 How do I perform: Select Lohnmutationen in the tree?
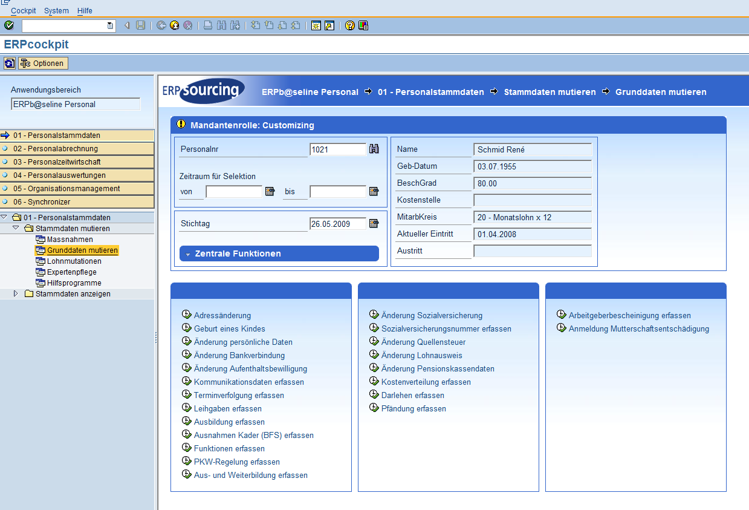[74, 261]
